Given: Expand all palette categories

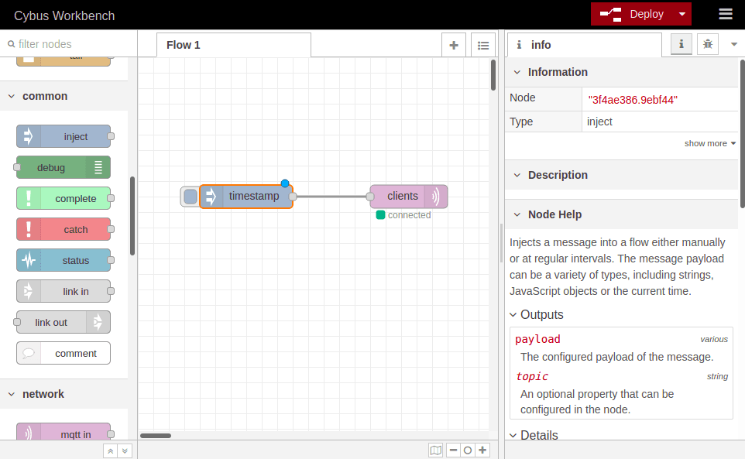Looking at the screenshot, I should coord(125,450).
